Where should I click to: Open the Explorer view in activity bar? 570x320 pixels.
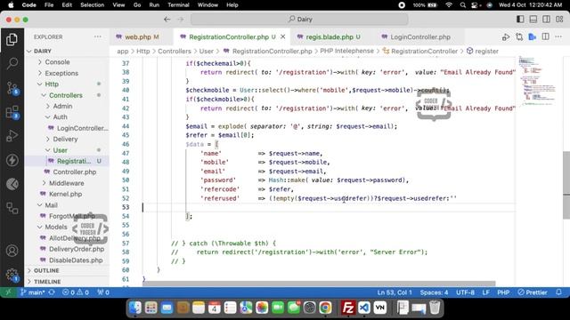12,39
